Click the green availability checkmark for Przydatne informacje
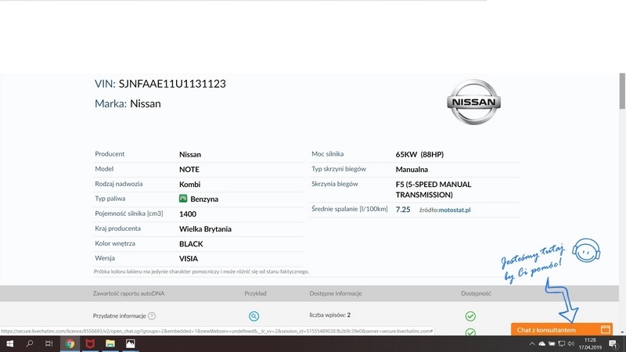Screen dimensions: 626x352 pyautogui.click(x=470, y=316)
